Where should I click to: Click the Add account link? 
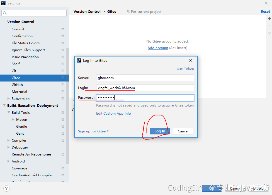click(158, 48)
